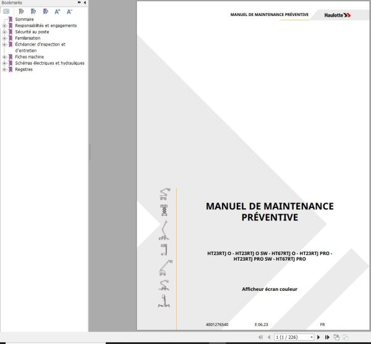Click the MANUEL DE MAINTENANCE PRÉVENTIVE main title

(270, 211)
